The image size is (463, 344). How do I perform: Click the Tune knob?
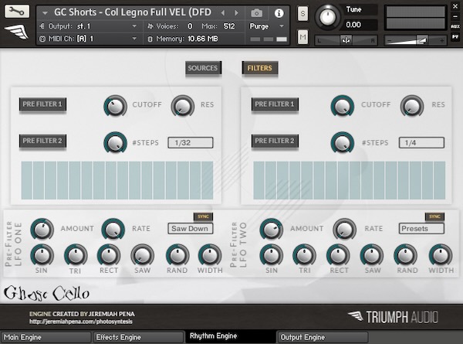327,17
